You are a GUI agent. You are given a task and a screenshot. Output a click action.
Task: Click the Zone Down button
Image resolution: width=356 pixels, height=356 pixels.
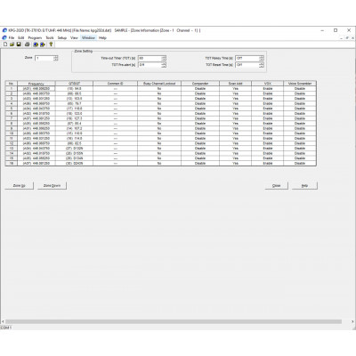click(52, 186)
